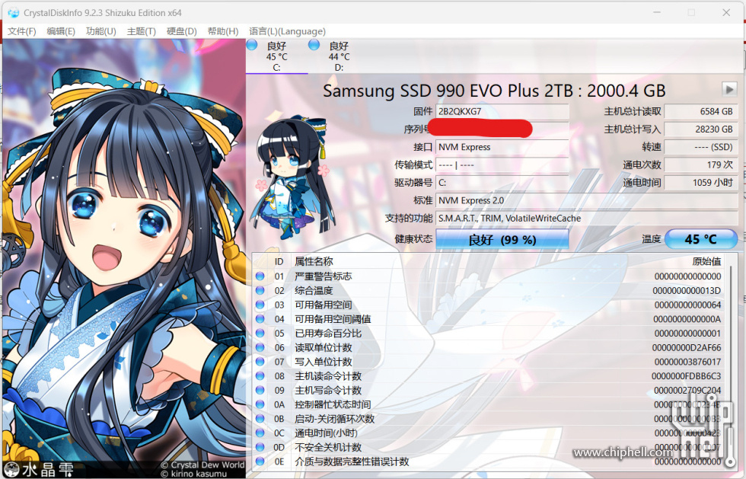Click the status dot for attribute 01
This screenshot has height=479, width=746.
pos(260,276)
